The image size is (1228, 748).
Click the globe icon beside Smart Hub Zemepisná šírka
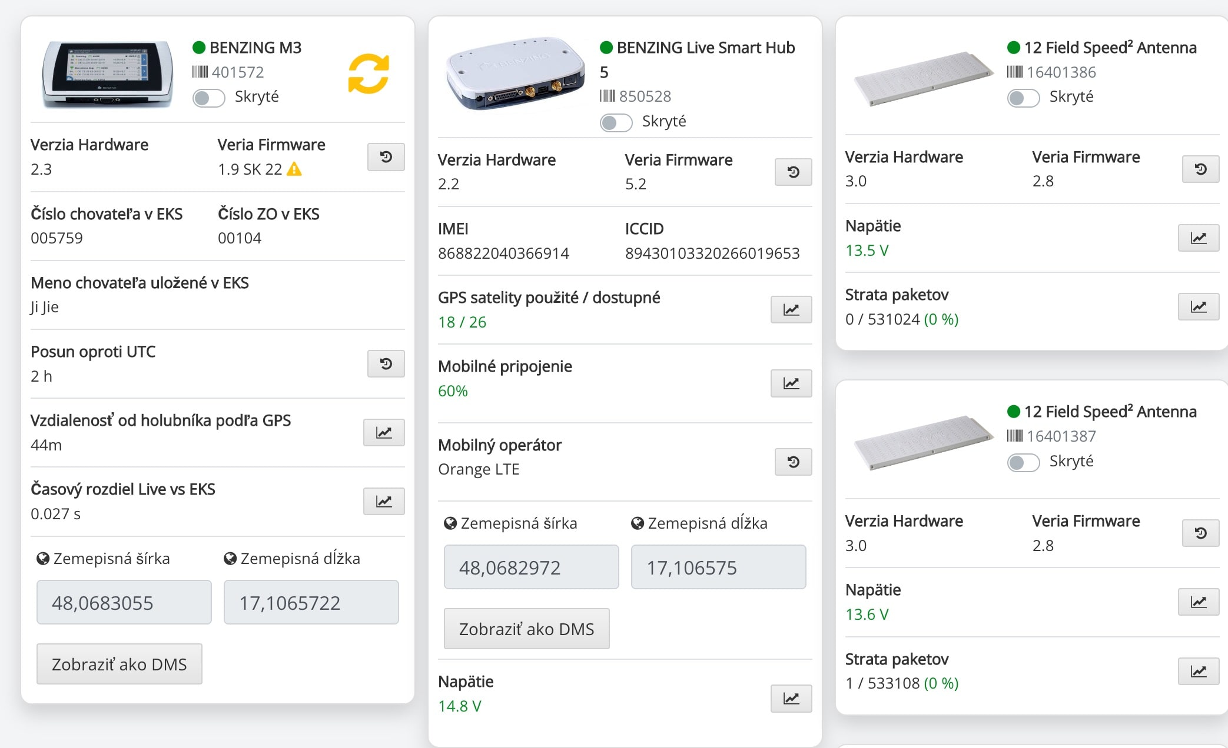[x=450, y=523]
